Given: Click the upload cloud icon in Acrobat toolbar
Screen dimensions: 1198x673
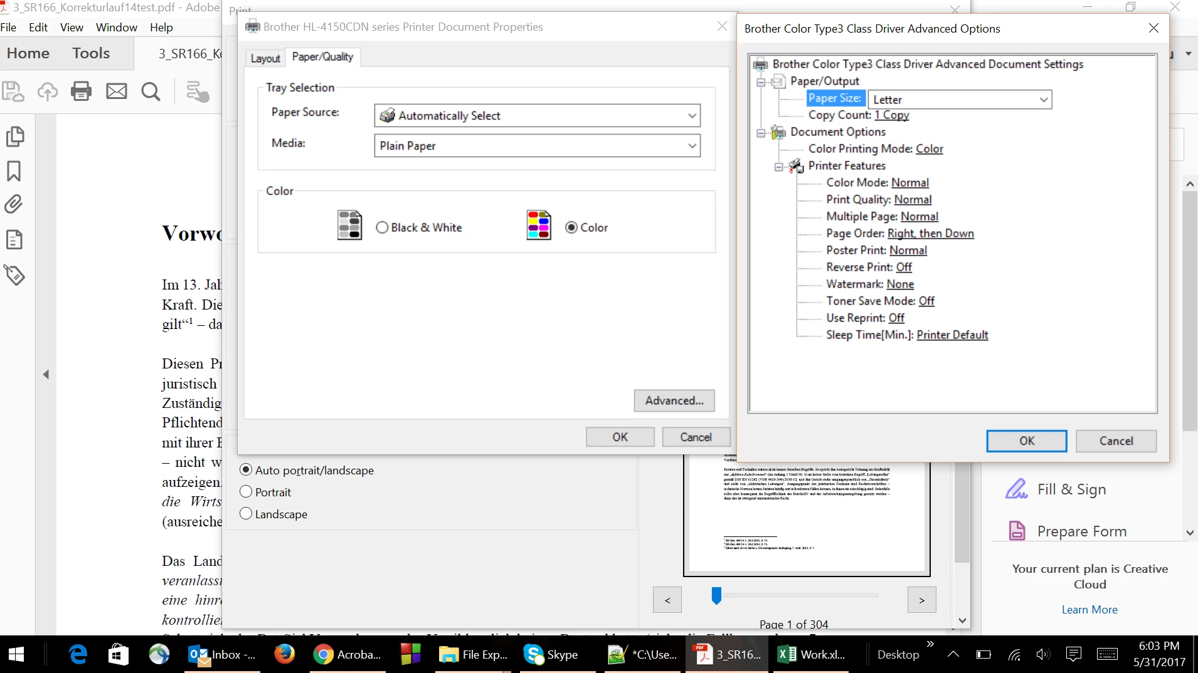Looking at the screenshot, I should point(47,91).
